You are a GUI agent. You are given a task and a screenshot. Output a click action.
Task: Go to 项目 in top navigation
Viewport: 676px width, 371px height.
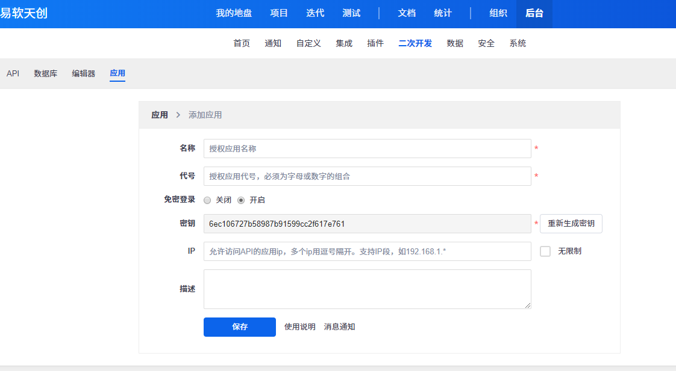coord(279,13)
